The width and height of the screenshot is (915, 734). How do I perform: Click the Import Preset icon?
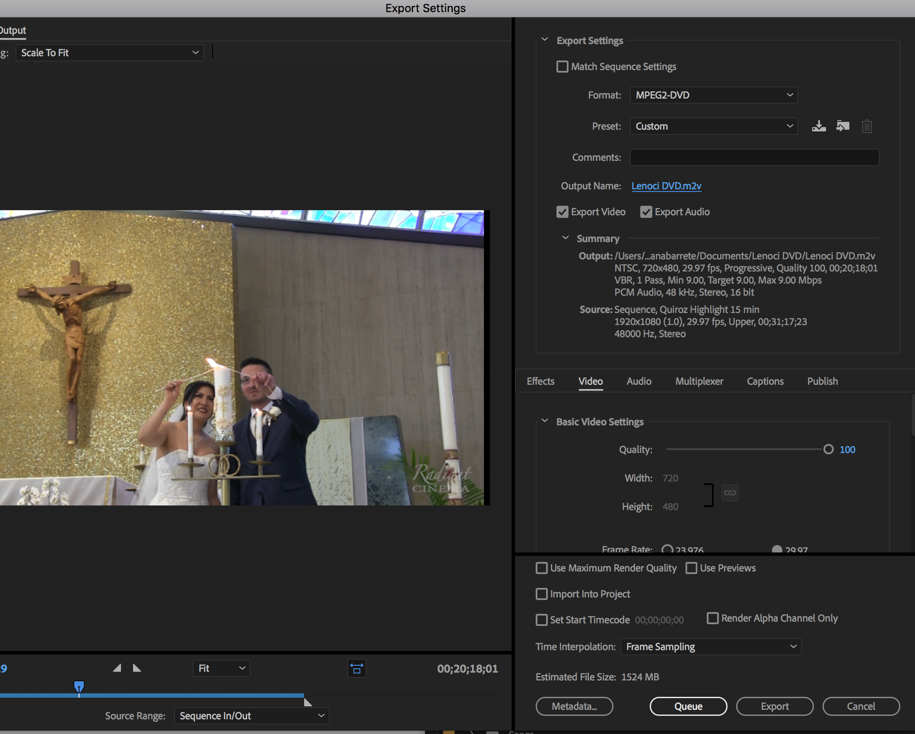point(842,126)
